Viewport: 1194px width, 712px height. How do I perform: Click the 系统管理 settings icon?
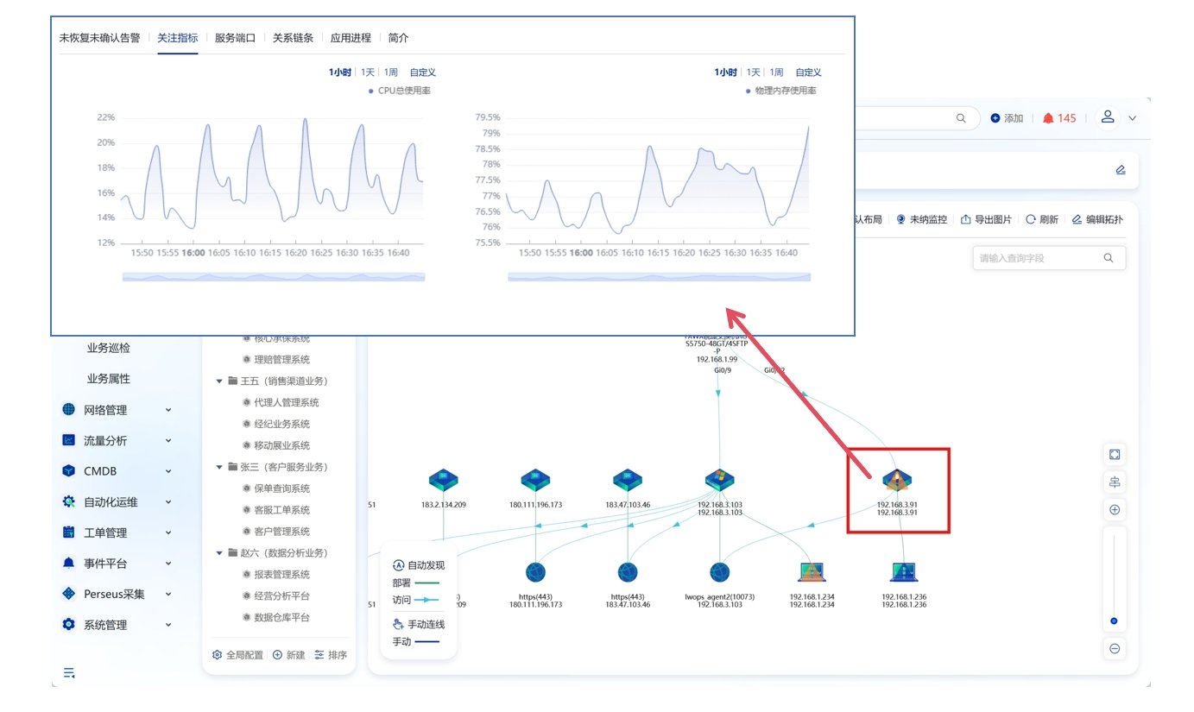[69, 624]
